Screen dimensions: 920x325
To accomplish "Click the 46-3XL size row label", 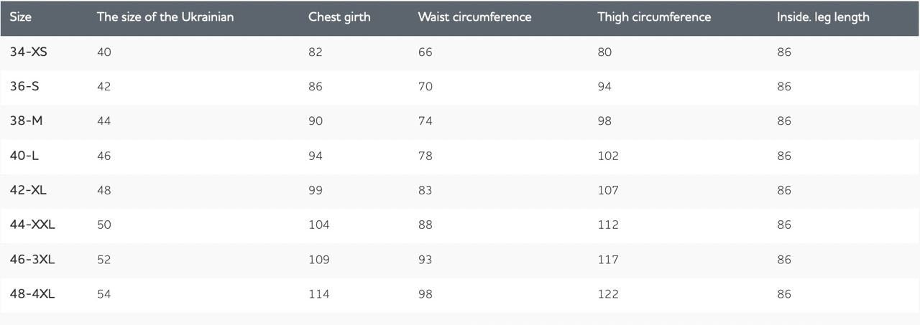I will coord(32,259).
